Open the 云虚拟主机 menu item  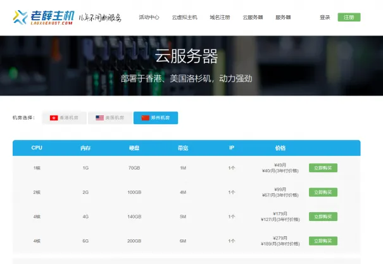[x=184, y=18]
